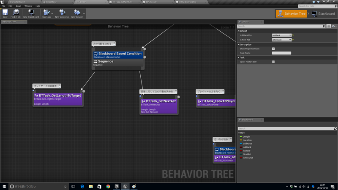The height and width of the screenshot is (190, 338).
Task: Select the isNextAct blackboard key
Action: coord(248,157)
